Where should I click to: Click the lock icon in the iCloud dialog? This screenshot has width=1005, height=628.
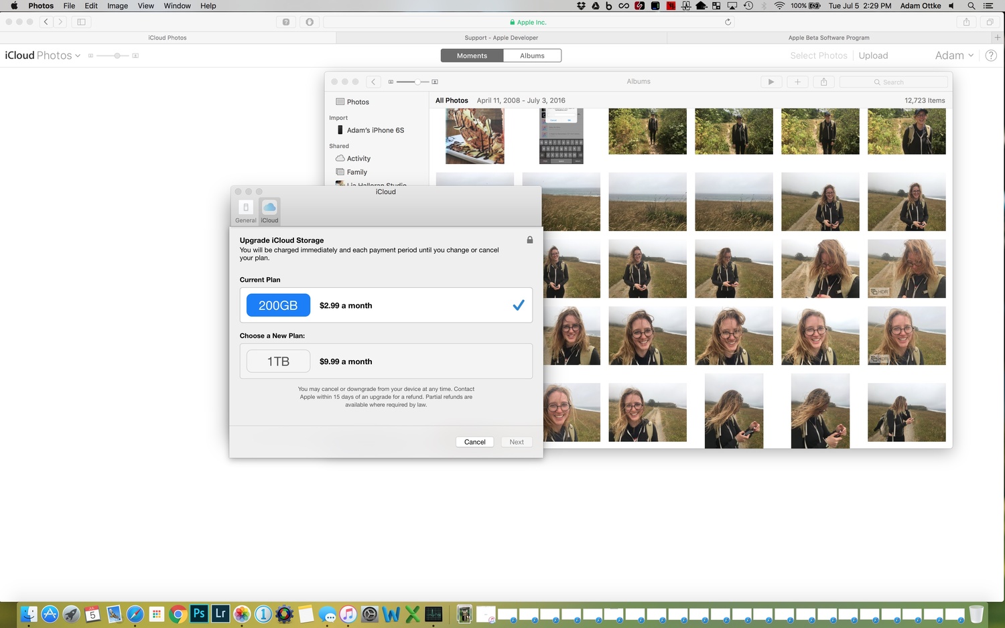click(530, 240)
